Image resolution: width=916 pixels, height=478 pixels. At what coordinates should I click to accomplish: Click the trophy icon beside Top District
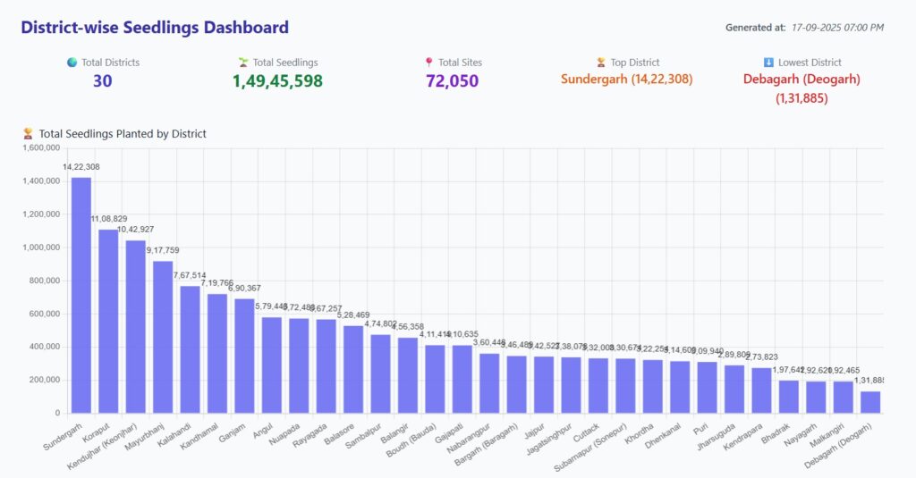[x=601, y=63]
